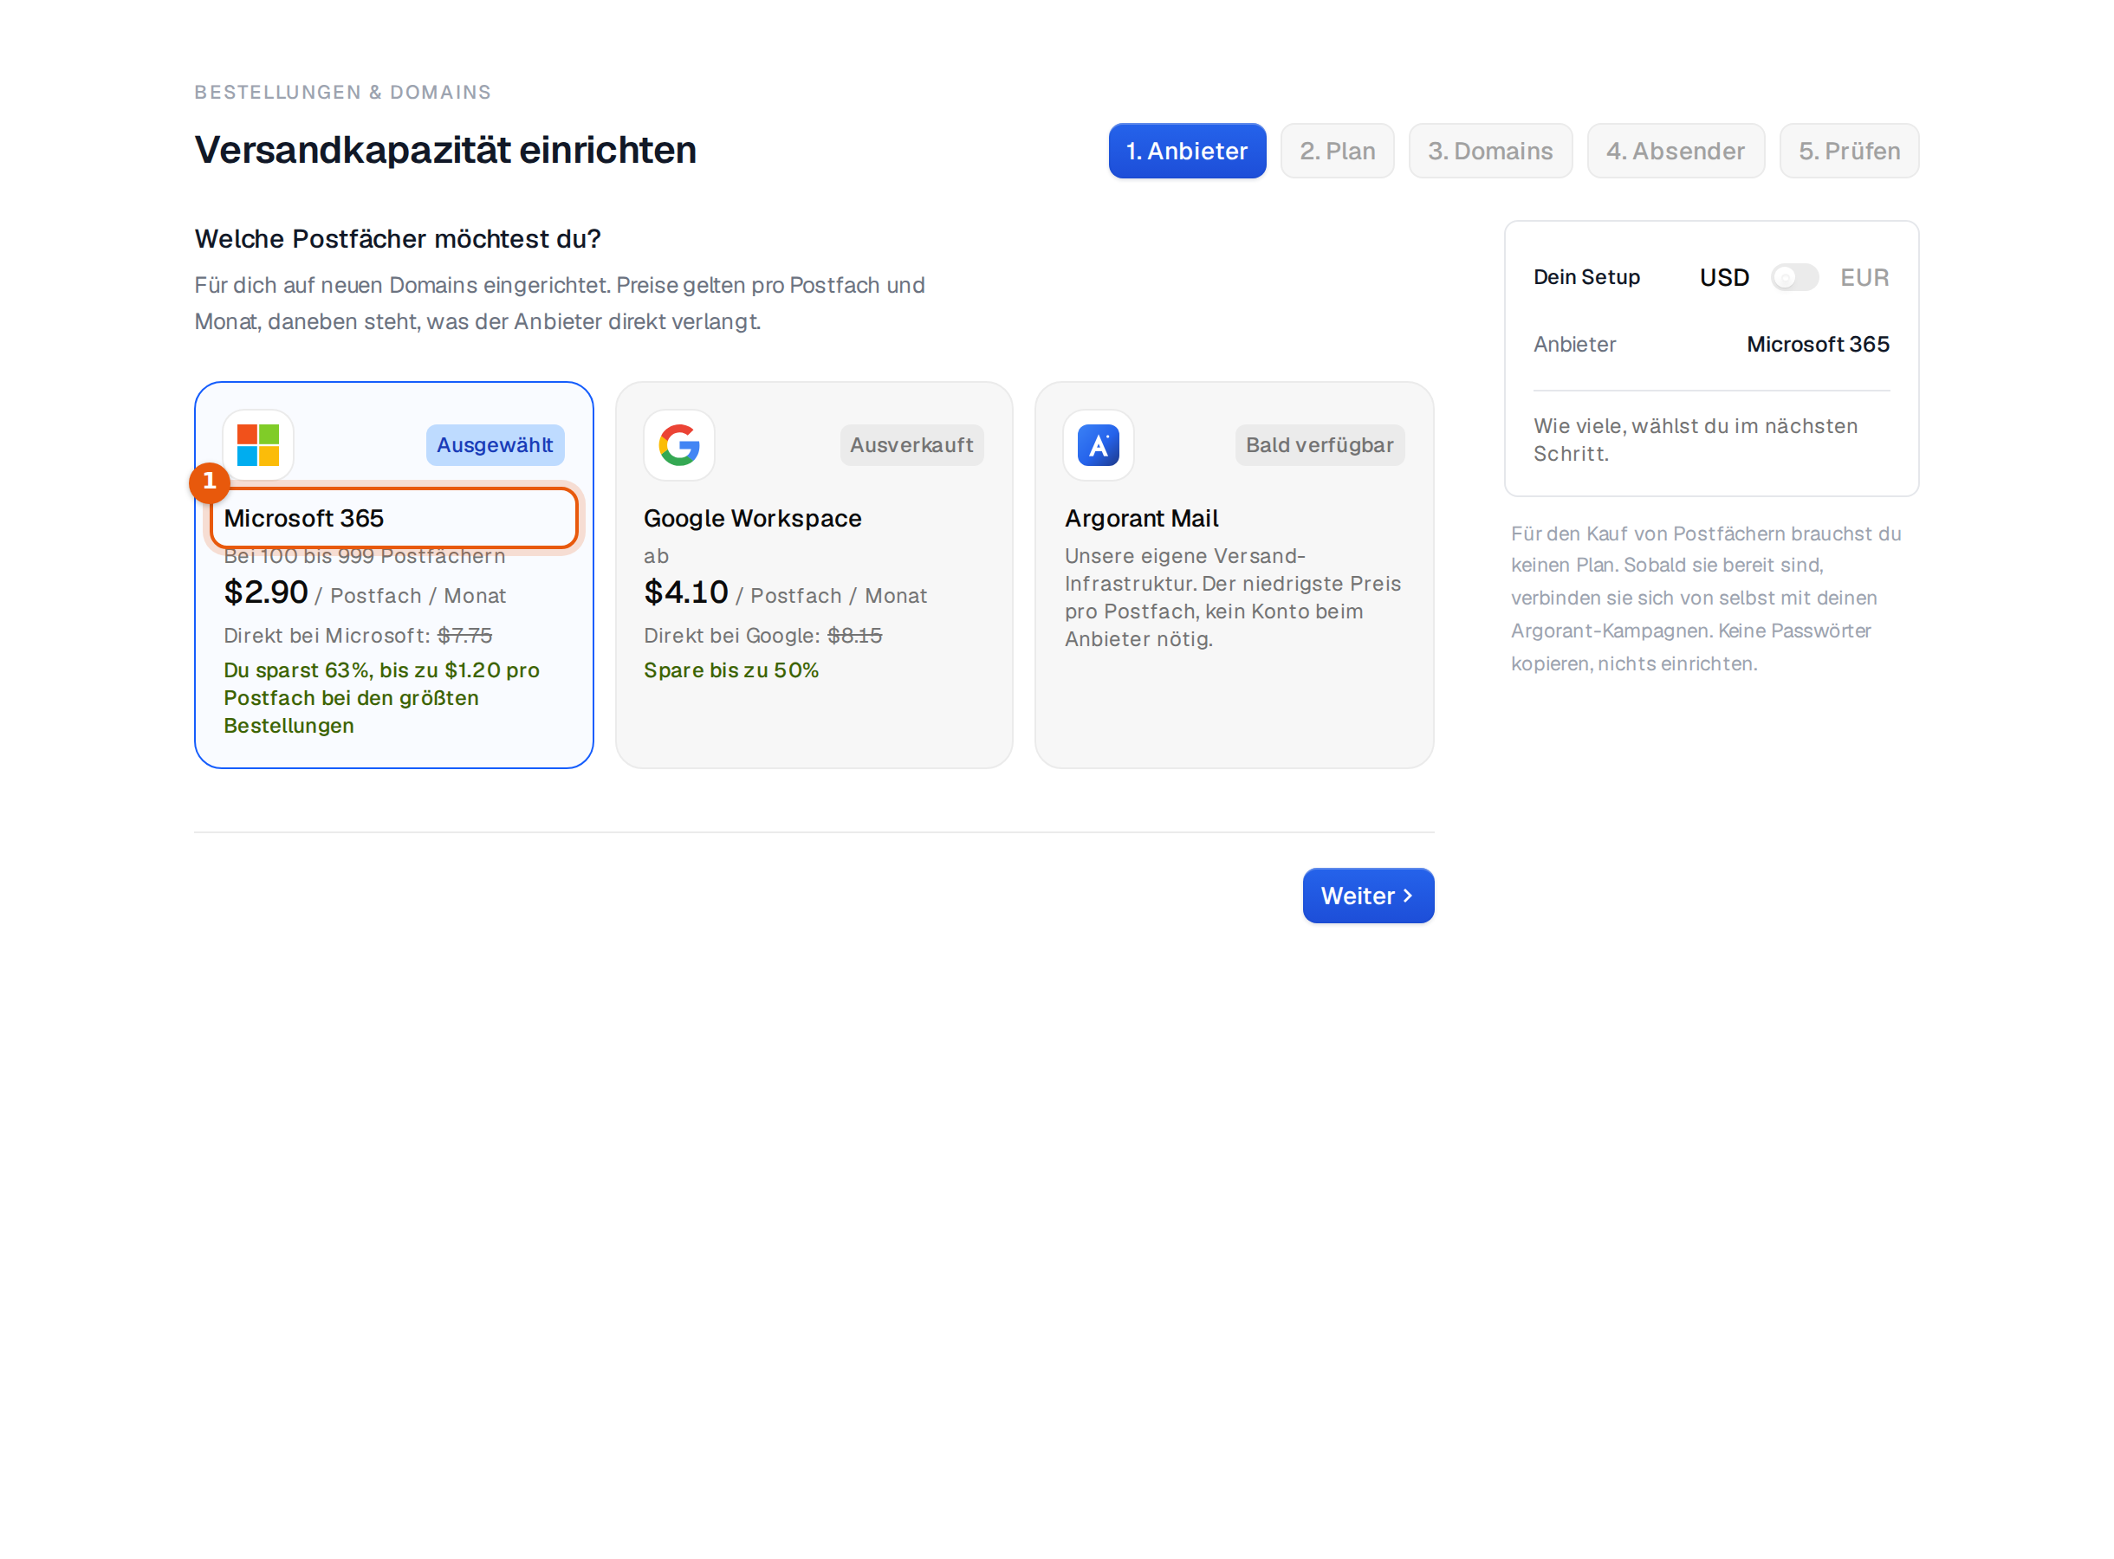Select the Argorant Mail card title
Image resolution: width=2114 pixels, height=1559 pixels.
point(1141,518)
